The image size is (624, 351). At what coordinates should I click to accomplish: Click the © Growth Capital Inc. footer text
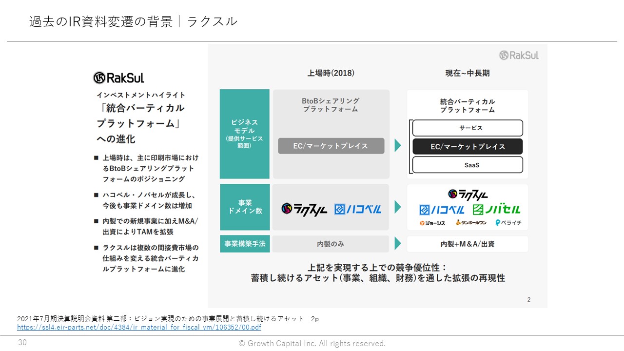tap(312, 344)
